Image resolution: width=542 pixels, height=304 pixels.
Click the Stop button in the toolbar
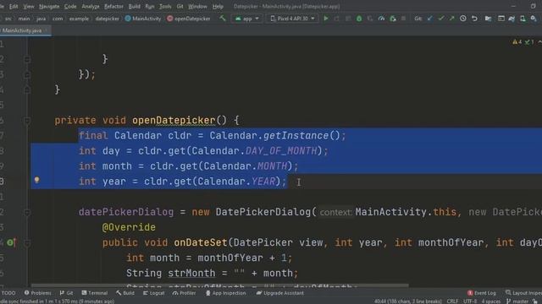(x=403, y=19)
